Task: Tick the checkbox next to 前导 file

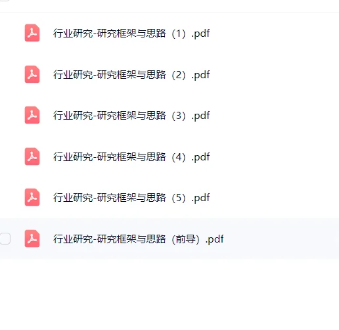Action: tap(5, 239)
